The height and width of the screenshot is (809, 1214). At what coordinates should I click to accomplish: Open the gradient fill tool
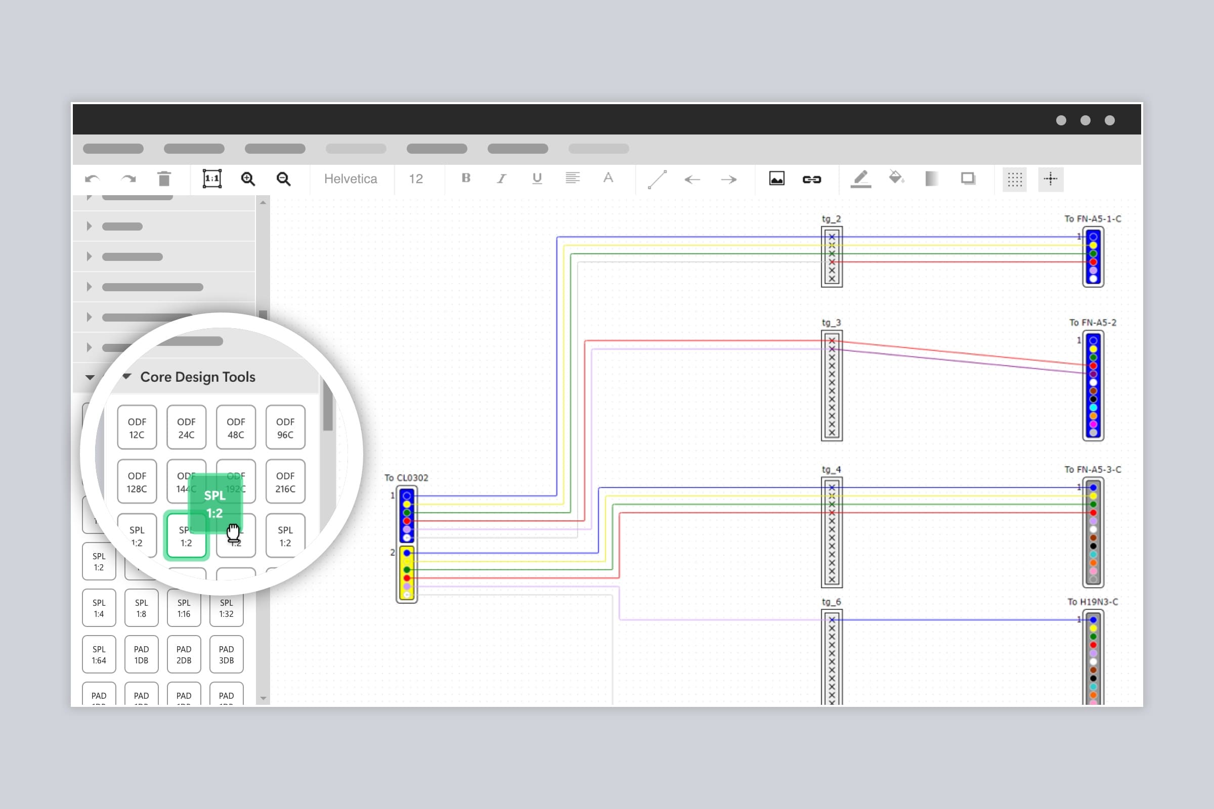click(x=932, y=178)
